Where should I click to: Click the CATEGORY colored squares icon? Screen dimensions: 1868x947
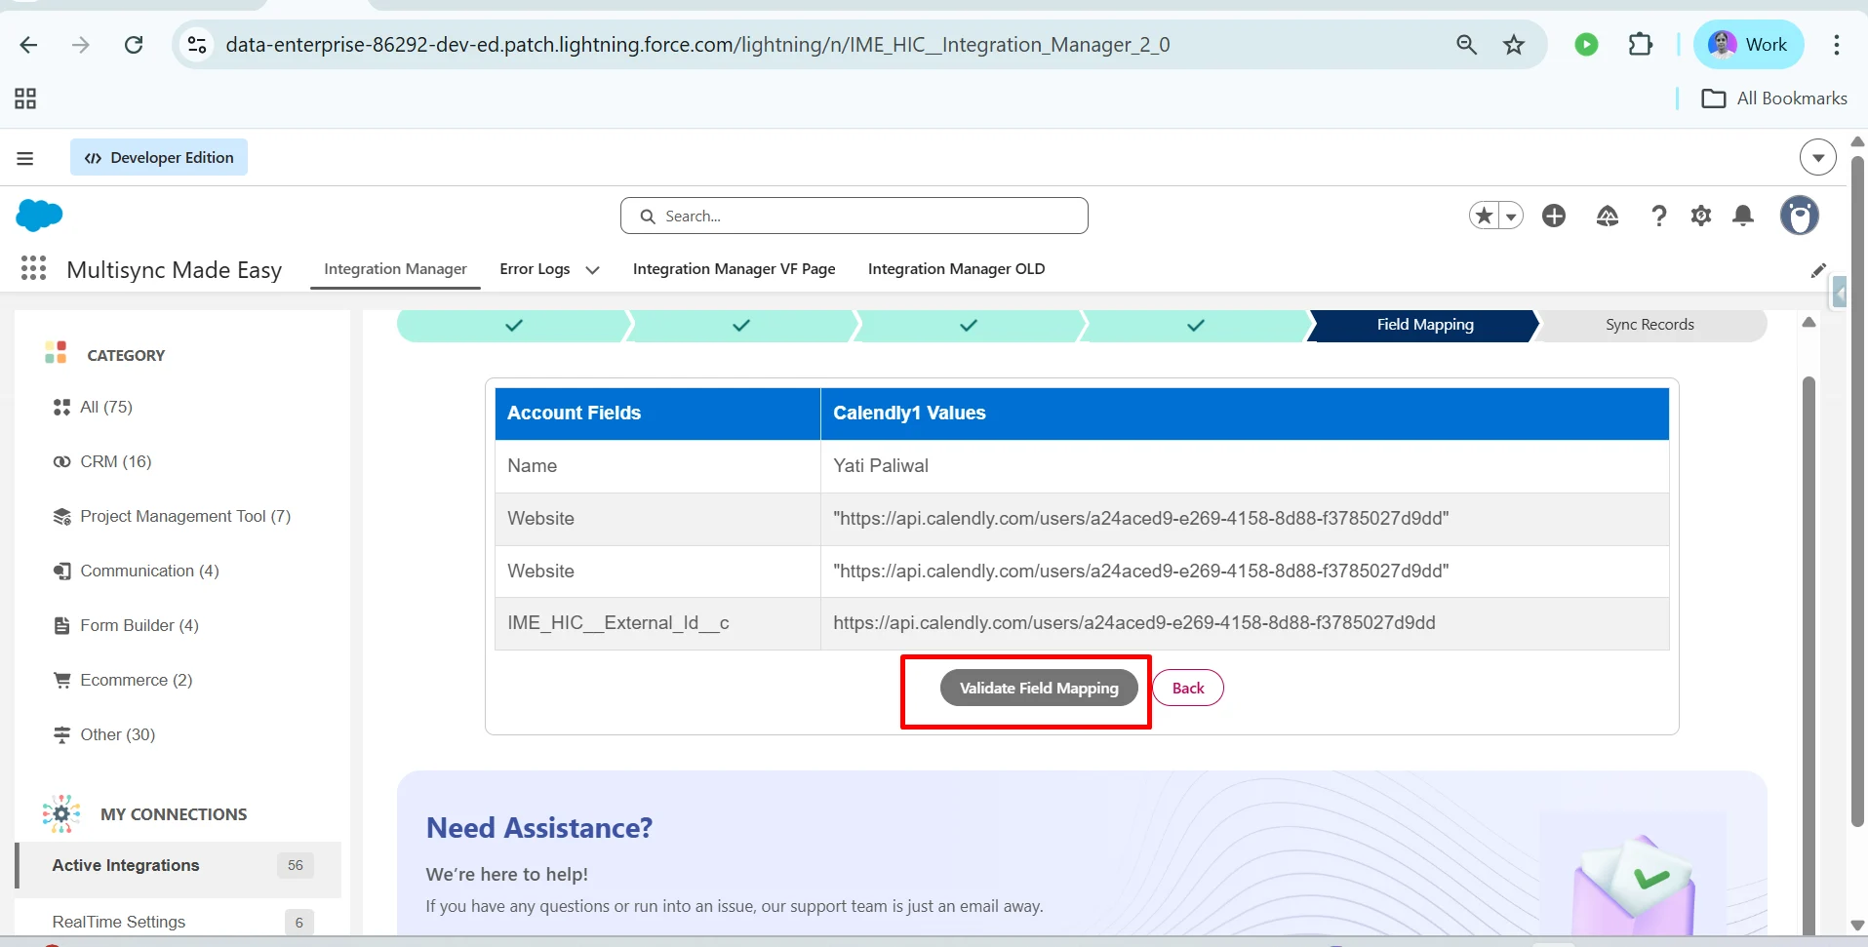tap(56, 352)
